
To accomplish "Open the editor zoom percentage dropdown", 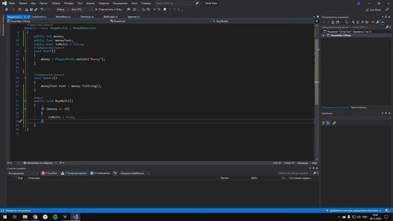I will click(x=12, y=163).
